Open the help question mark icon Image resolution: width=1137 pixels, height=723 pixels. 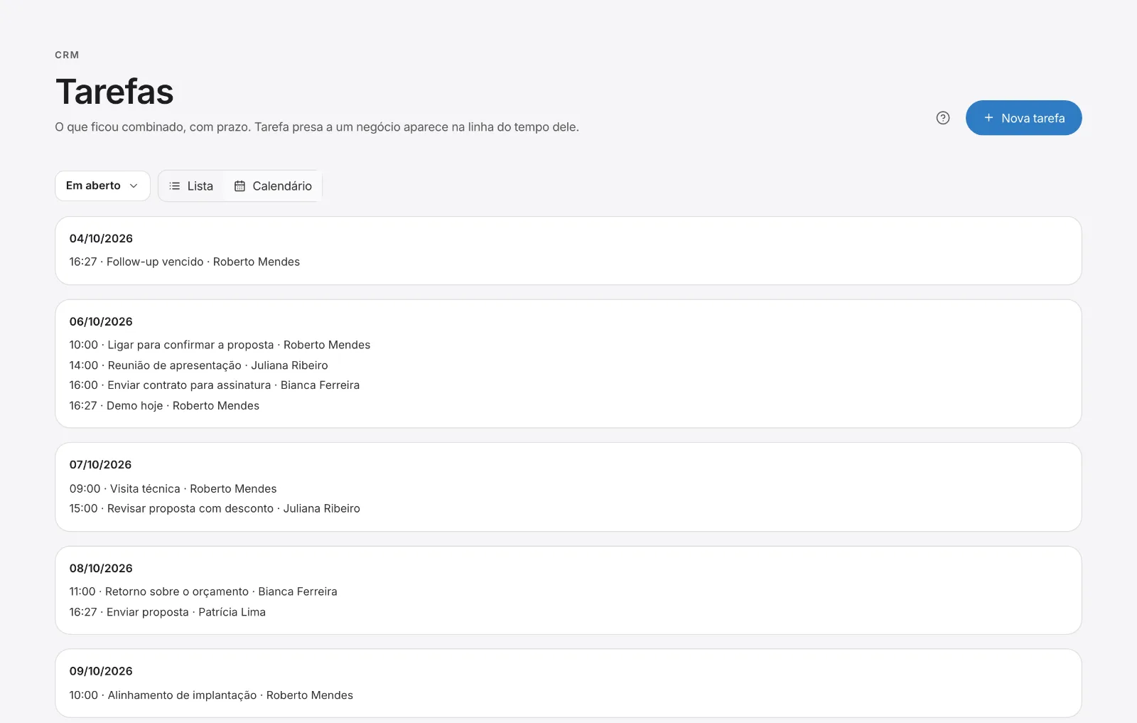(x=943, y=118)
